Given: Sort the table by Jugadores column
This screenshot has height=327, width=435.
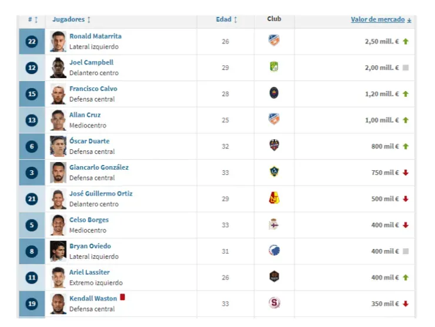Looking at the screenshot, I should (x=71, y=19).
